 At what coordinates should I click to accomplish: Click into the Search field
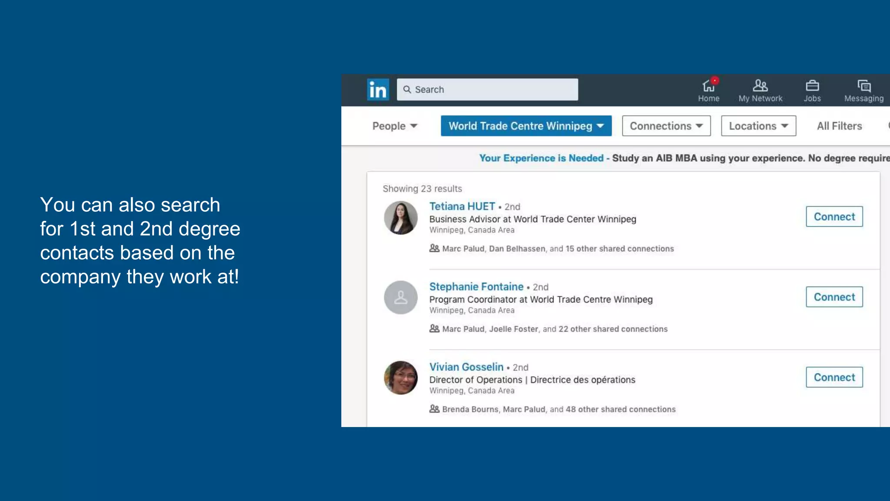pos(487,90)
